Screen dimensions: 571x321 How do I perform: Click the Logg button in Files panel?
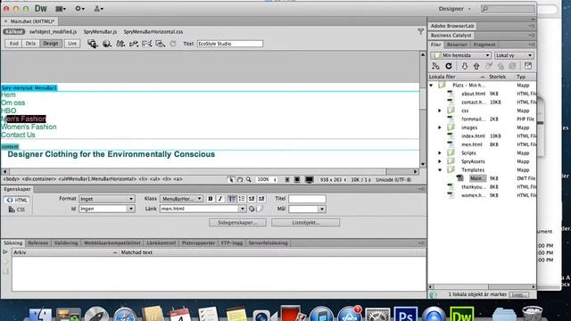(519, 295)
